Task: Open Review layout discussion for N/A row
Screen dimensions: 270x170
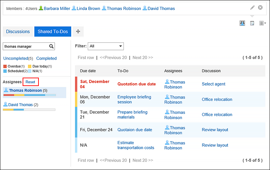Action: [x=215, y=145]
